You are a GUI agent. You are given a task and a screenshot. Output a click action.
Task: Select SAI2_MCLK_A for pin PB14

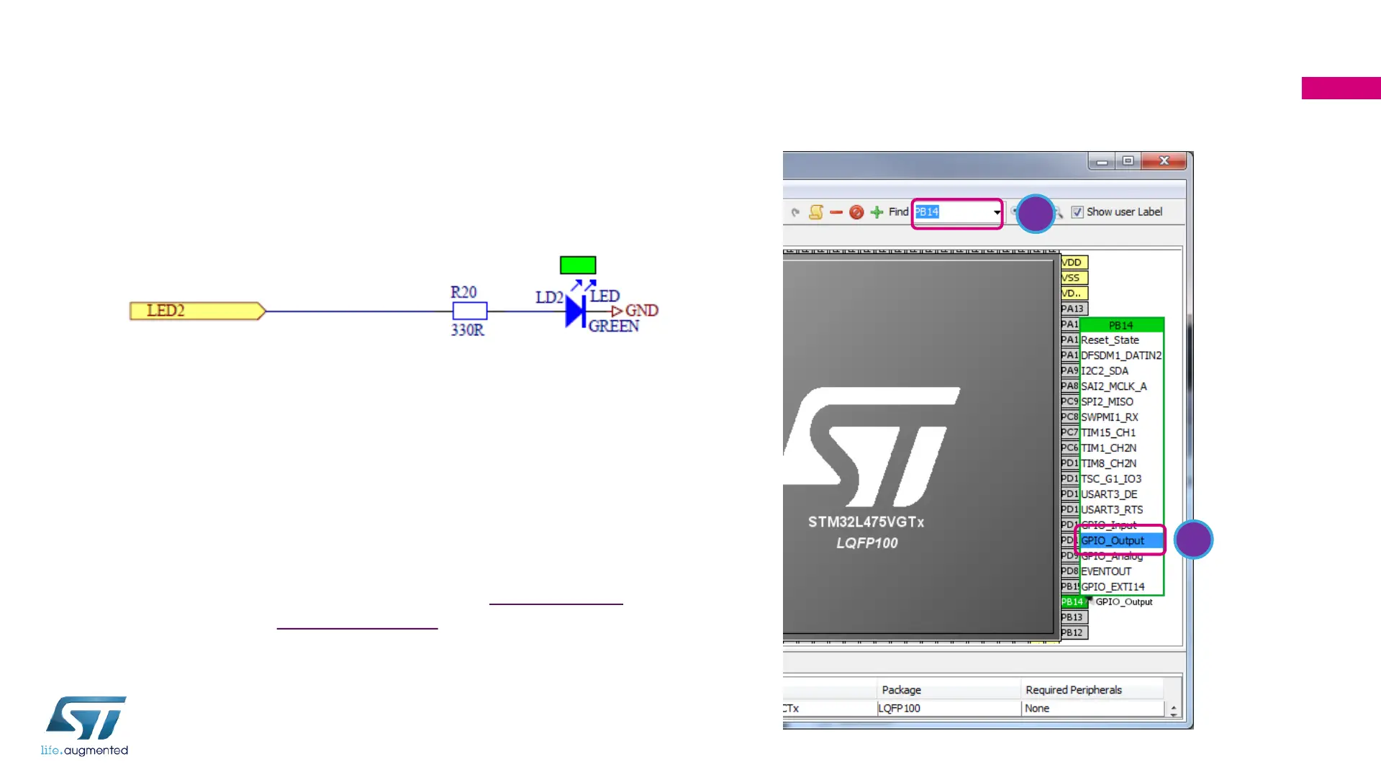point(1121,386)
